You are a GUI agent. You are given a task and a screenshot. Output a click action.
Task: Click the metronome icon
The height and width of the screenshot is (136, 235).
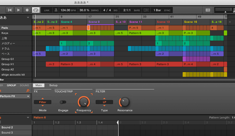(x=56, y=10)
